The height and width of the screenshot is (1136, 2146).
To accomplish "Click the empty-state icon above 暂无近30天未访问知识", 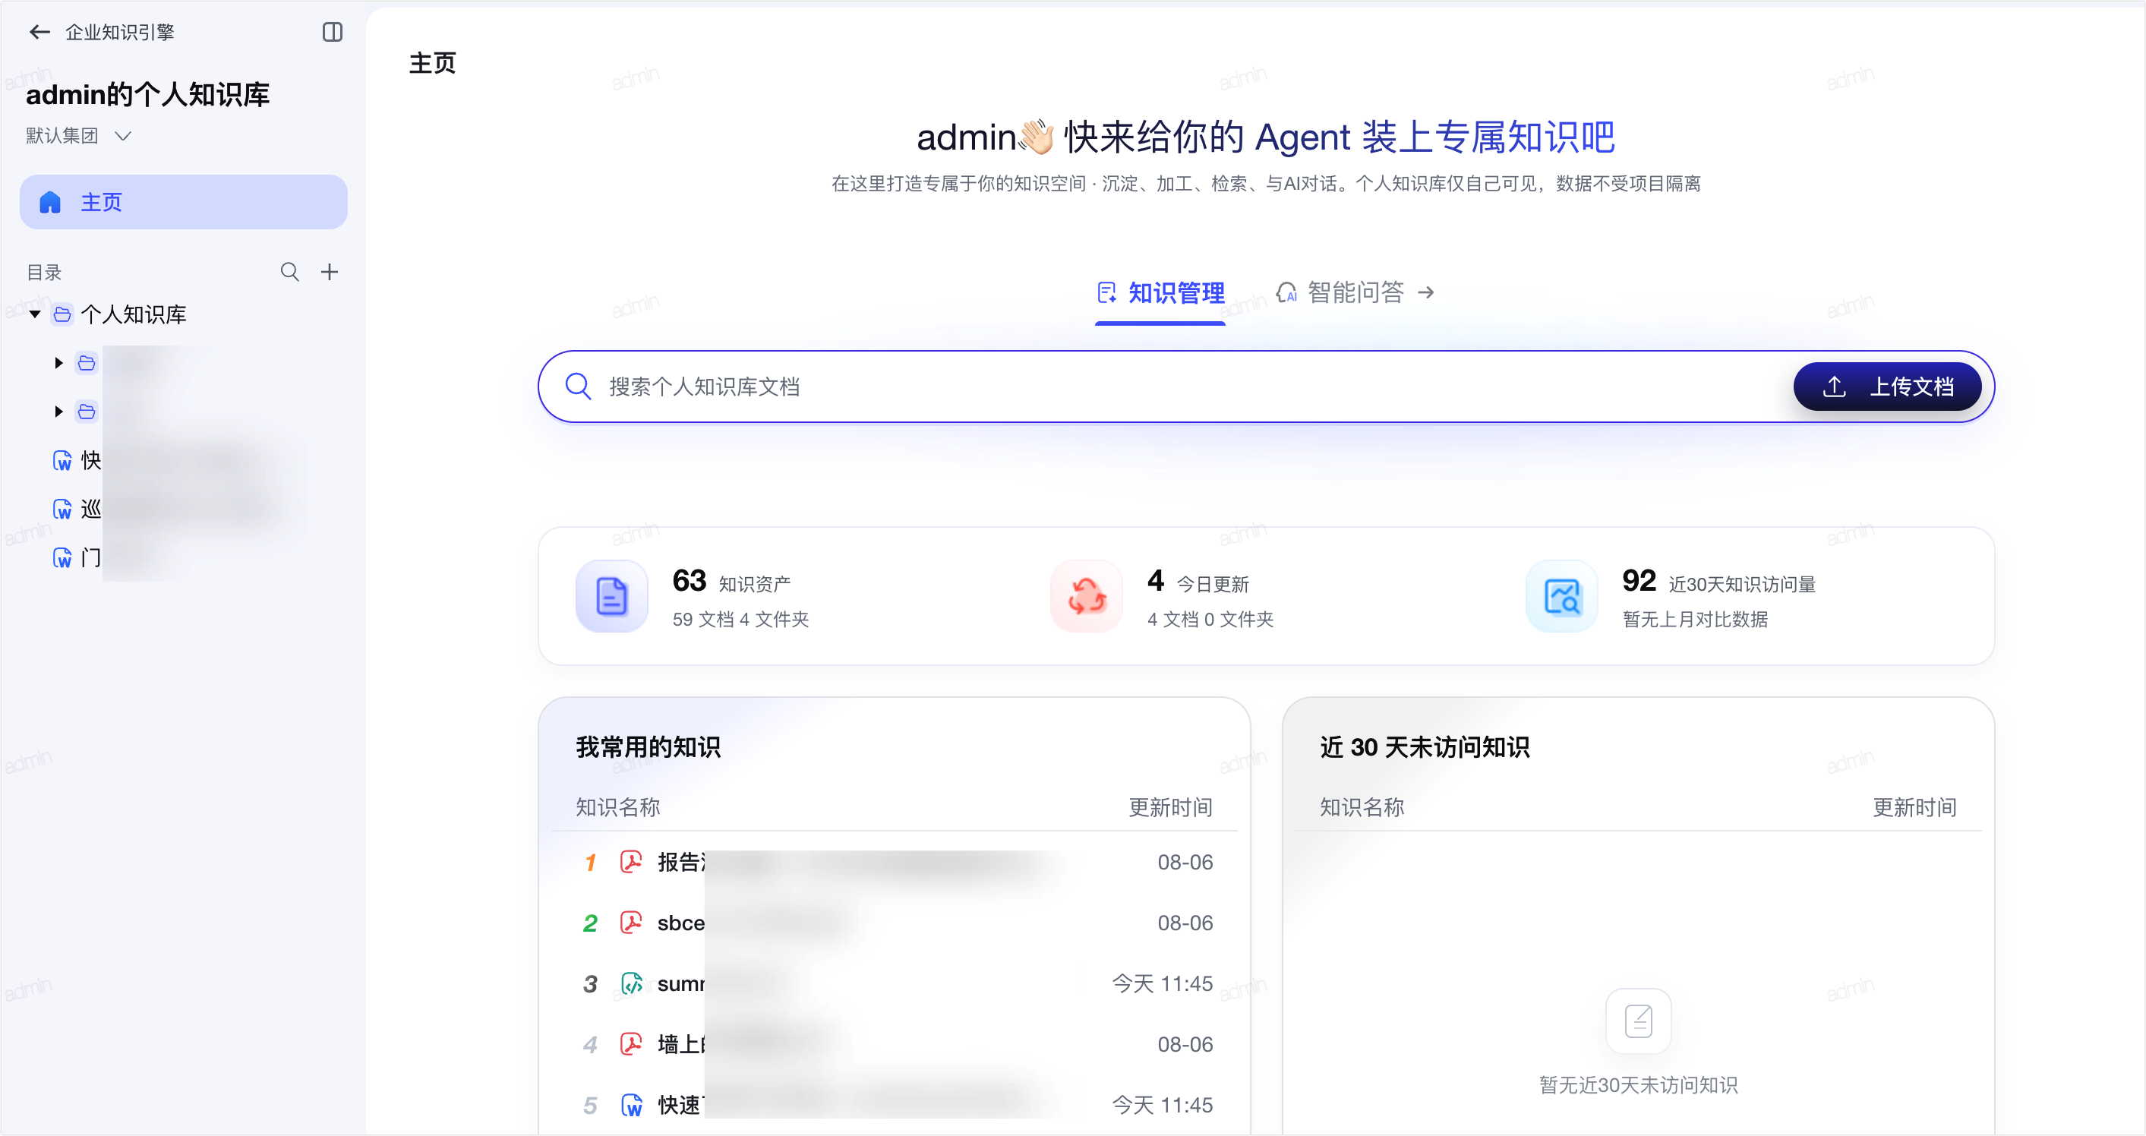I will coord(1638,1021).
